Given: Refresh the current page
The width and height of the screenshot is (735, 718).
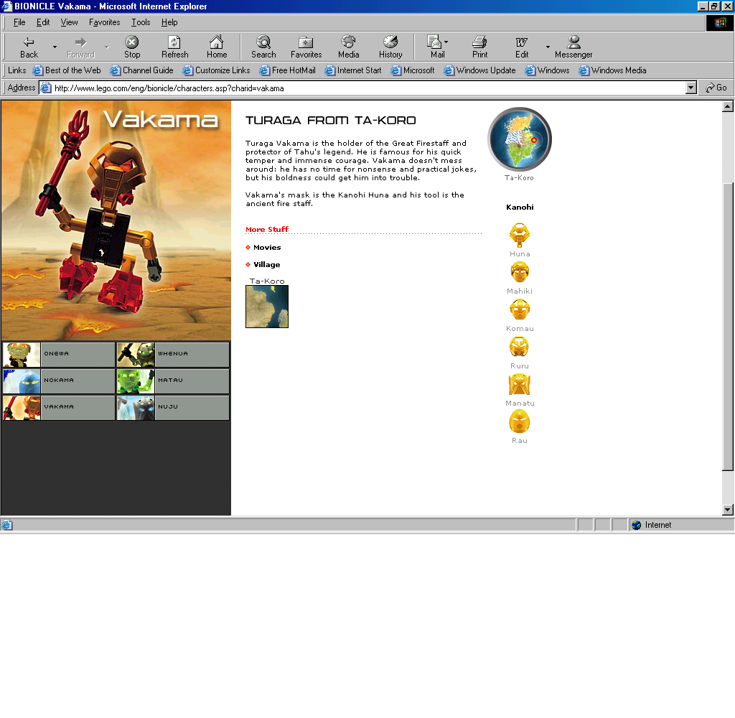Looking at the screenshot, I should point(175,47).
